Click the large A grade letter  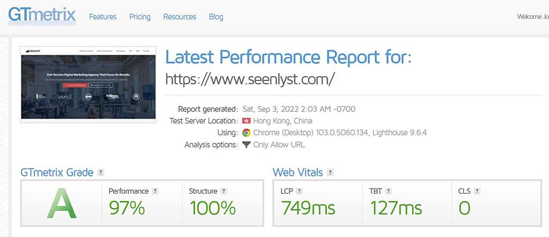click(x=62, y=203)
